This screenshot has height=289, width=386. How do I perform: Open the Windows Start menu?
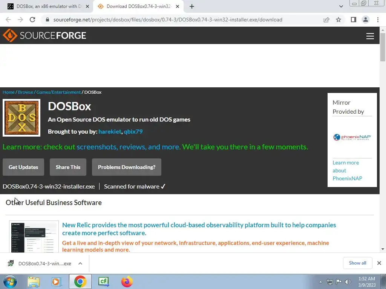(10, 281)
